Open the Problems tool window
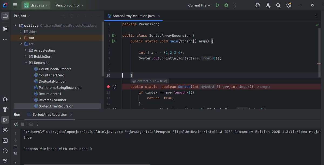 pyautogui.click(x=5, y=151)
